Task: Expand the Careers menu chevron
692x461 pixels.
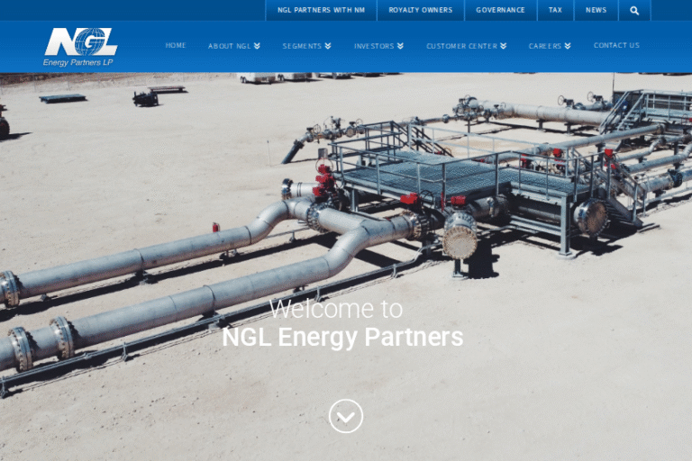Action: click(568, 46)
